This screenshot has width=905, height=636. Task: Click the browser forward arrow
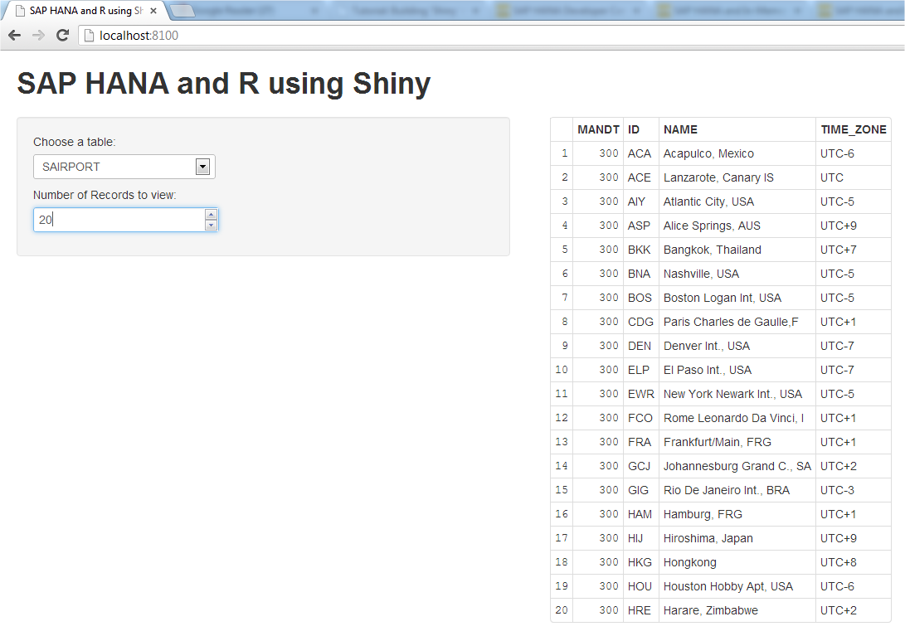pos(39,36)
